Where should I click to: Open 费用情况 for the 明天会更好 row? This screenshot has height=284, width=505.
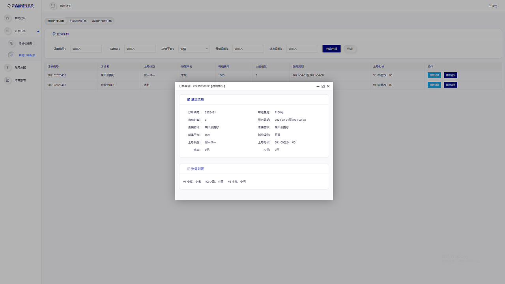point(450,75)
